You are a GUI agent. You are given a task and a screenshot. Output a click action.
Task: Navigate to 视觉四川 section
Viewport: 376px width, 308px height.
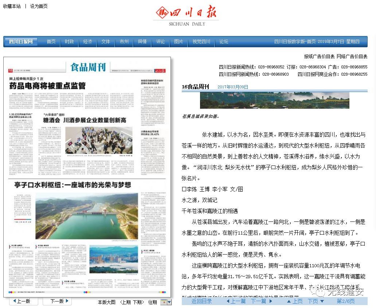tap(201, 42)
